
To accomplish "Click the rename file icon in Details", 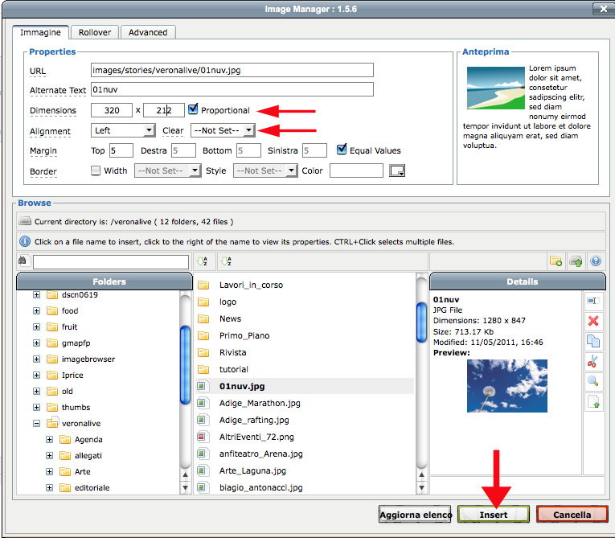I will (593, 301).
